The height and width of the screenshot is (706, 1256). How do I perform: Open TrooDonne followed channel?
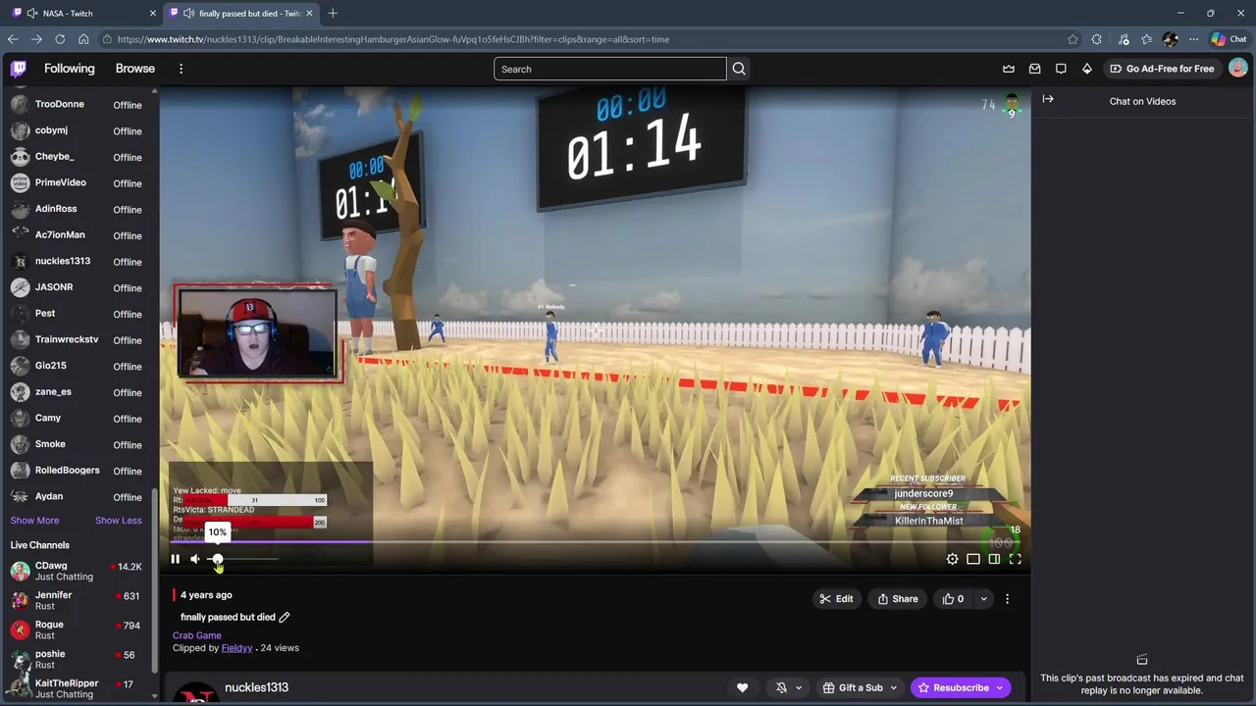77,104
